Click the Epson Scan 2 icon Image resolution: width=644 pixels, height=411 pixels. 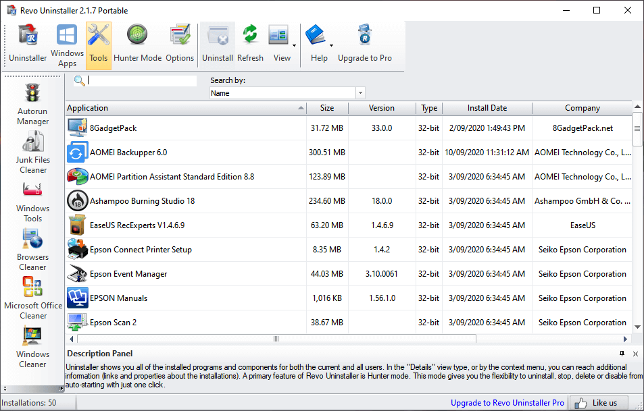pyautogui.click(x=77, y=323)
